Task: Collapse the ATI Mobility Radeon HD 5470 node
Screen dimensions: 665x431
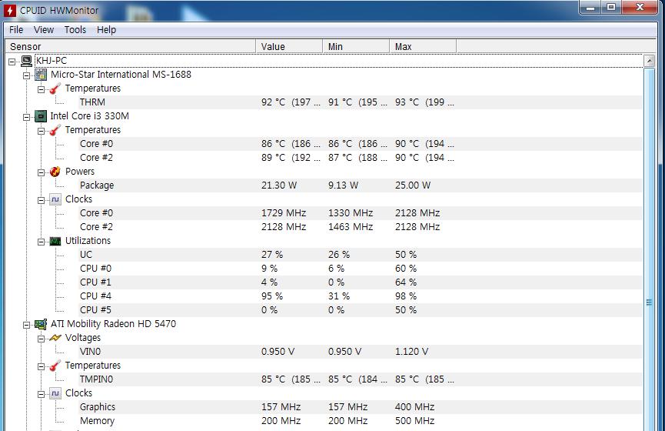Action: tap(27, 324)
